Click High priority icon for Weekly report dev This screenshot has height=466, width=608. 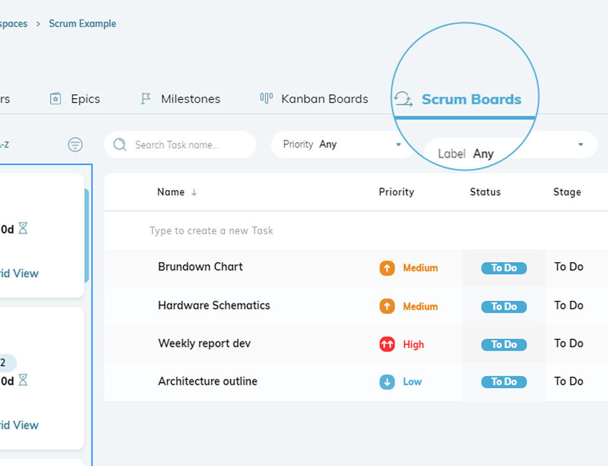coord(387,344)
